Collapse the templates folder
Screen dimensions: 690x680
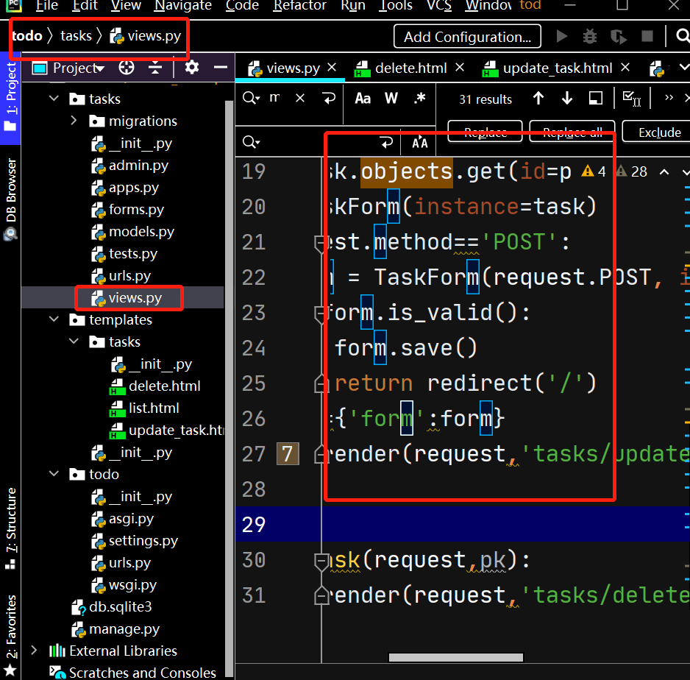click(x=54, y=319)
